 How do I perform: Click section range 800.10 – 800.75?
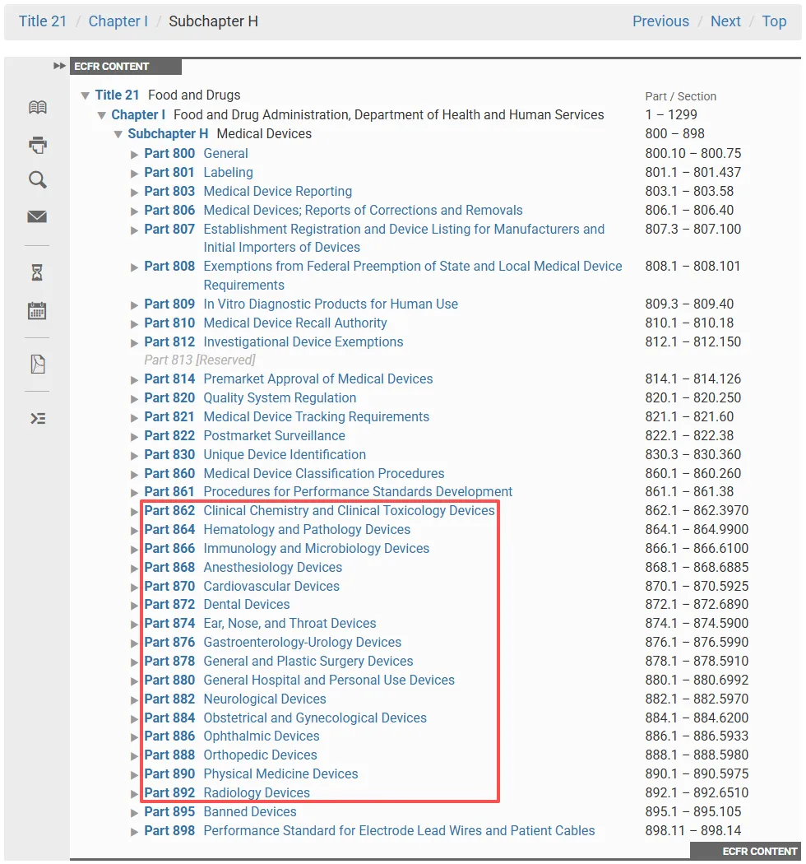(693, 153)
